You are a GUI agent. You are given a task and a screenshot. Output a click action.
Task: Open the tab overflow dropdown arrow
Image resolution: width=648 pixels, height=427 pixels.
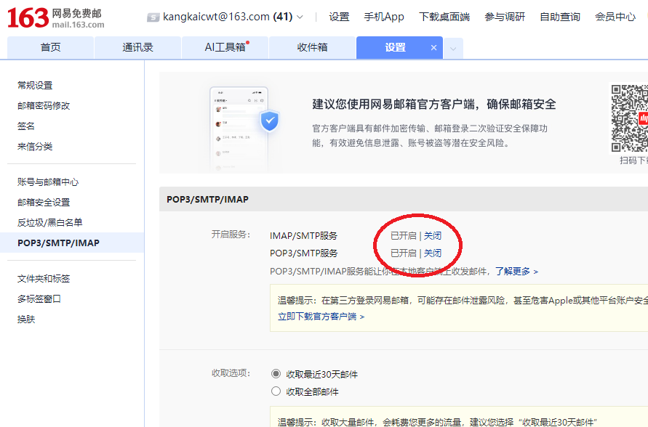pyautogui.click(x=453, y=49)
